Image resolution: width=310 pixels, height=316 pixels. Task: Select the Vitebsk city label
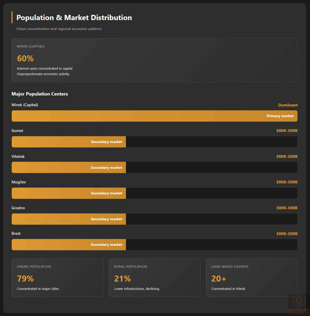(18, 157)
